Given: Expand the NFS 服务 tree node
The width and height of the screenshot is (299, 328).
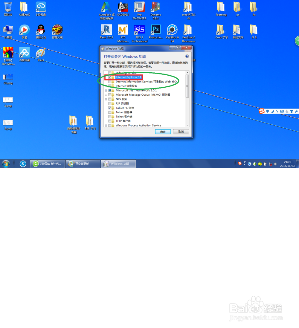Looking at the screenshot, I should [106, 99].
